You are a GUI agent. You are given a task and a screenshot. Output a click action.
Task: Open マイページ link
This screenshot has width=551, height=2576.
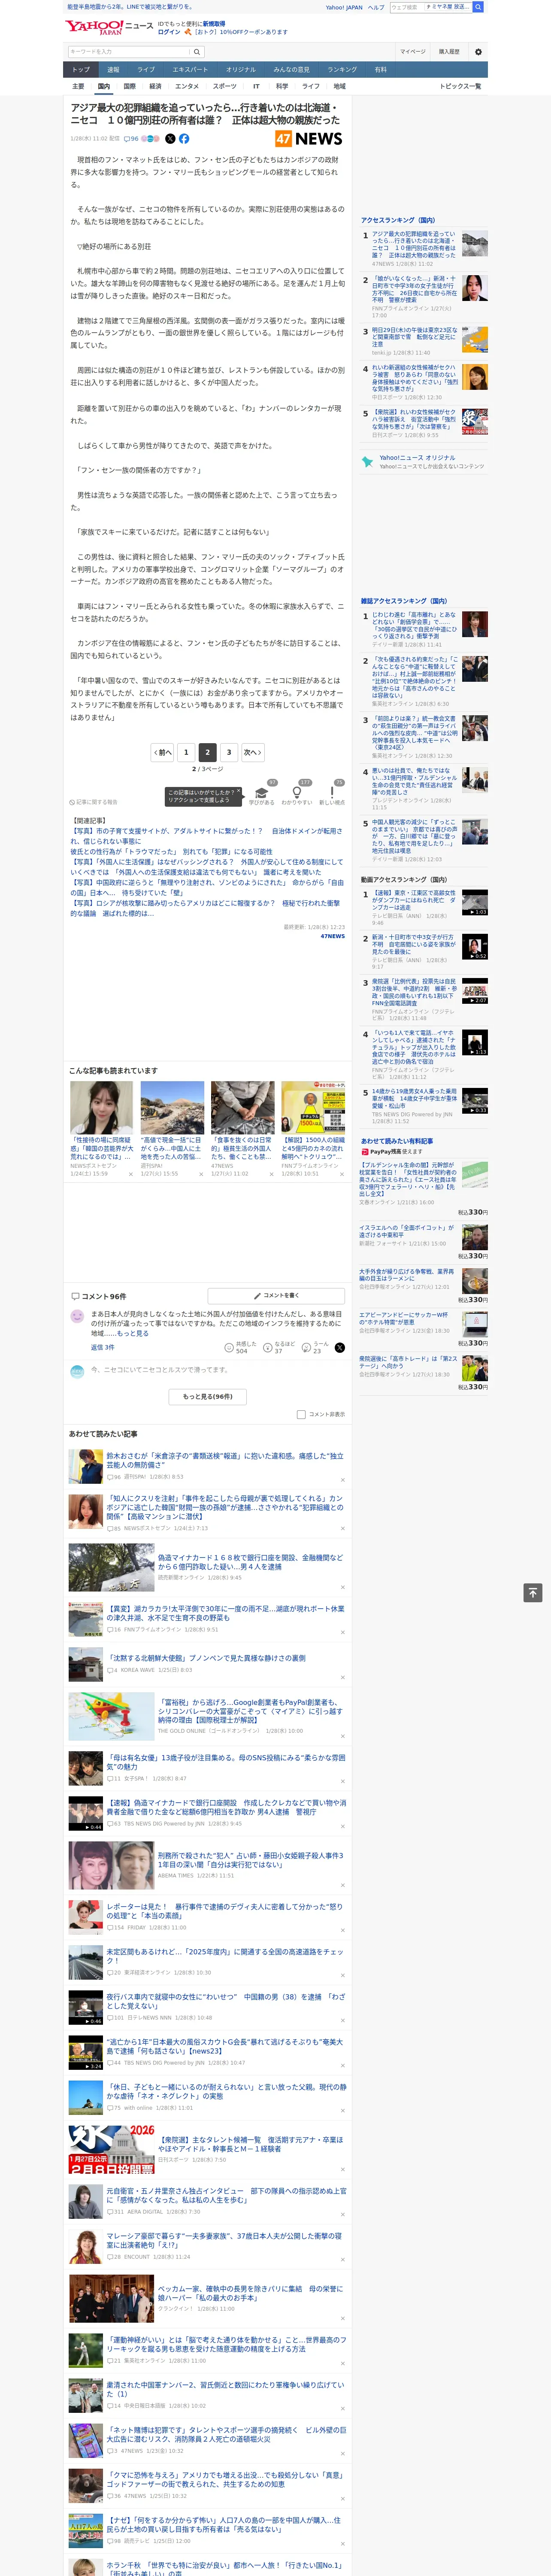click(x=412, y=52)
